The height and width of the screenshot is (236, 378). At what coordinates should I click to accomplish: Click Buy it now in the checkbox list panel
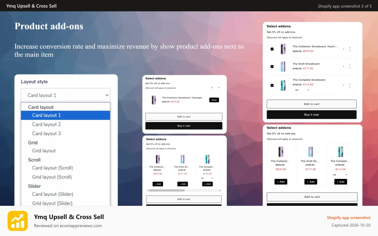[312, 115]
